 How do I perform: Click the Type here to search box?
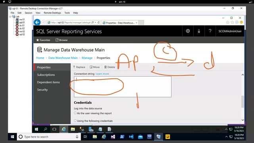(x=49, y=137)
